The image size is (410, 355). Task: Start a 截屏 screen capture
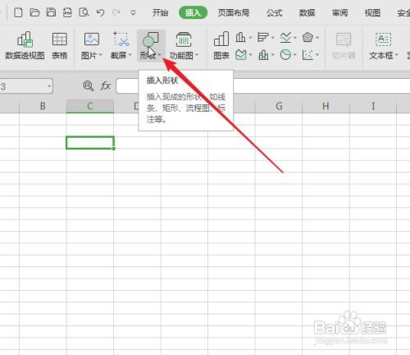point(121,39)
